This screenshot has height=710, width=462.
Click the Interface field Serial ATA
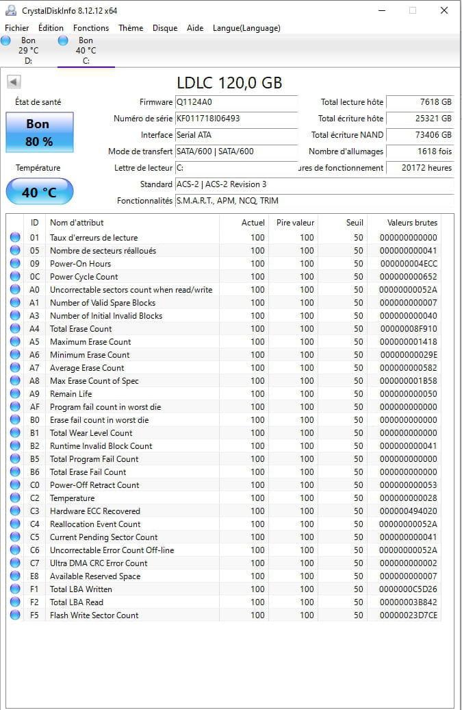click(236, 135)
